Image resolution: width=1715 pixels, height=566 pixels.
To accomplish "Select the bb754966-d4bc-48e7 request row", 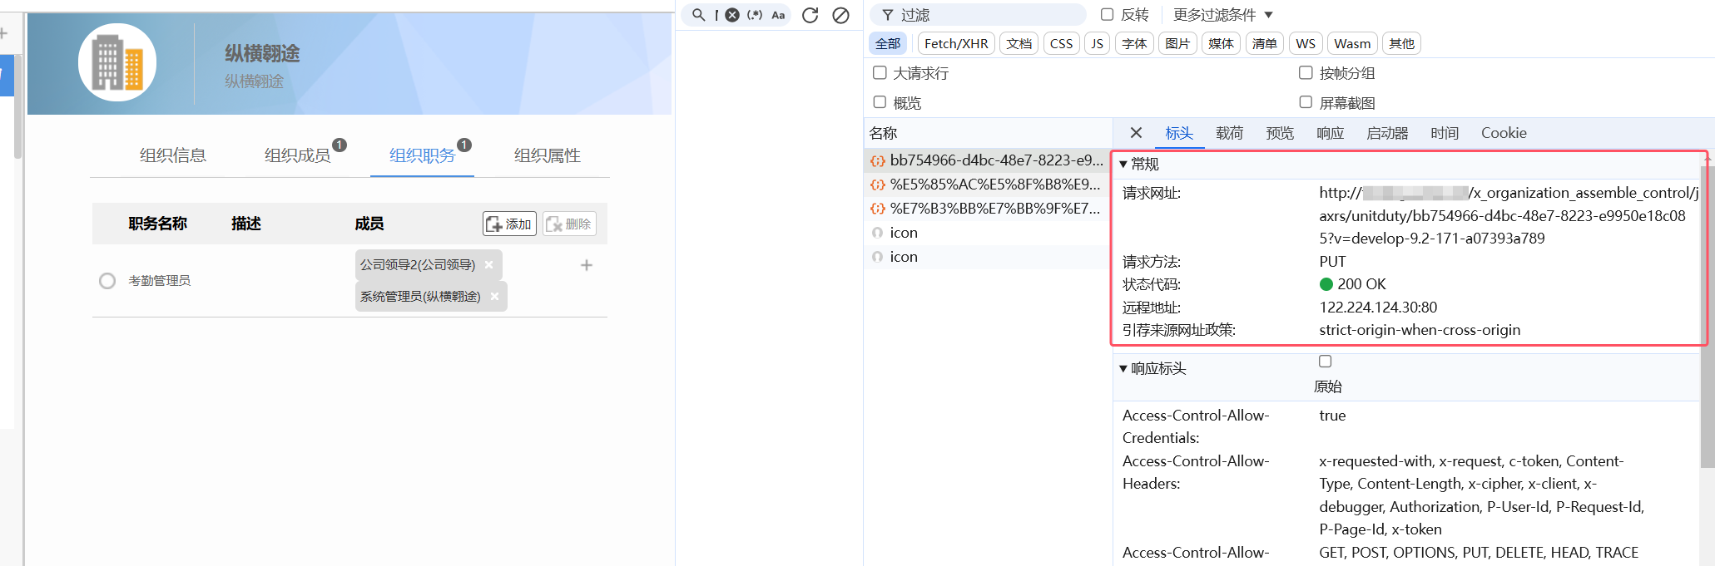I will tap(988, 160).
